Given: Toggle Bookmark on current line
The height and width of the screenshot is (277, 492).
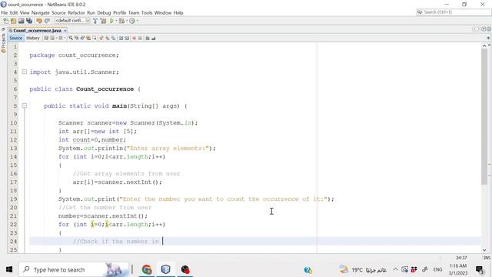Looking at the screenshot, I should click(x=113, y=38).
